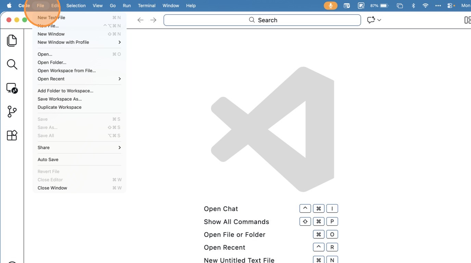Open the Bluetooth menu bar icon
Screen dimensions: 471x263
pyautogui.click(x=413, y=5)
